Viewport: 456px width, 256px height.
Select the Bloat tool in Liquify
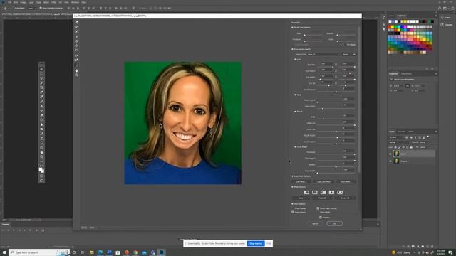tap(77, 46)
